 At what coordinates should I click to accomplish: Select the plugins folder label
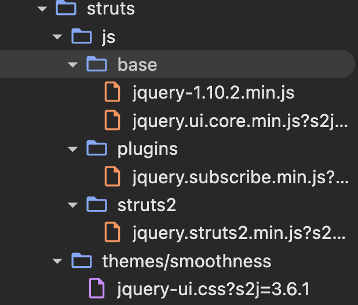point(148,150)
